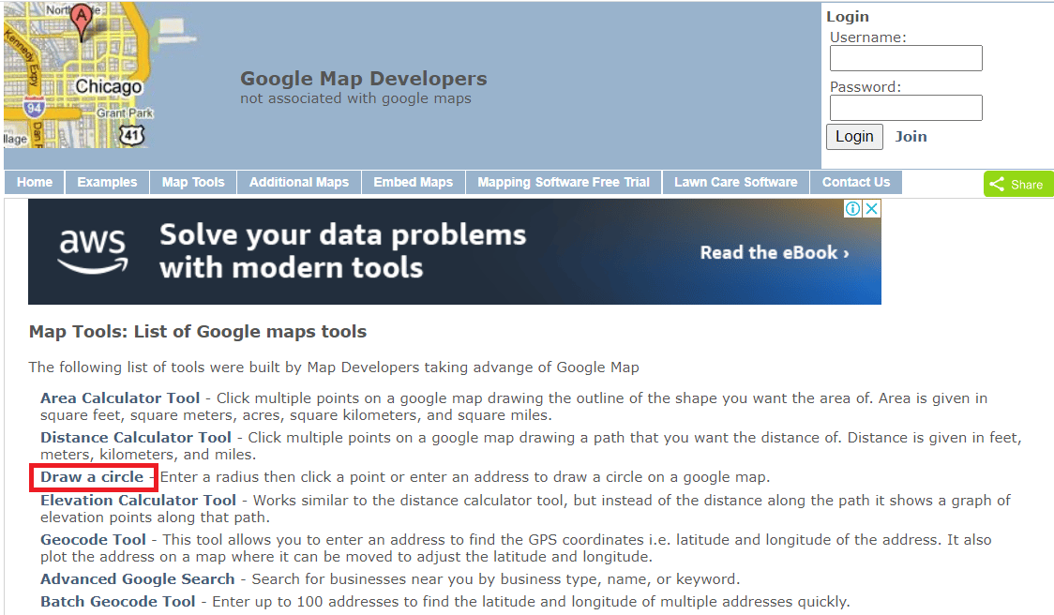
Task: Focus the Password input field
Action: tap(906, 108)
